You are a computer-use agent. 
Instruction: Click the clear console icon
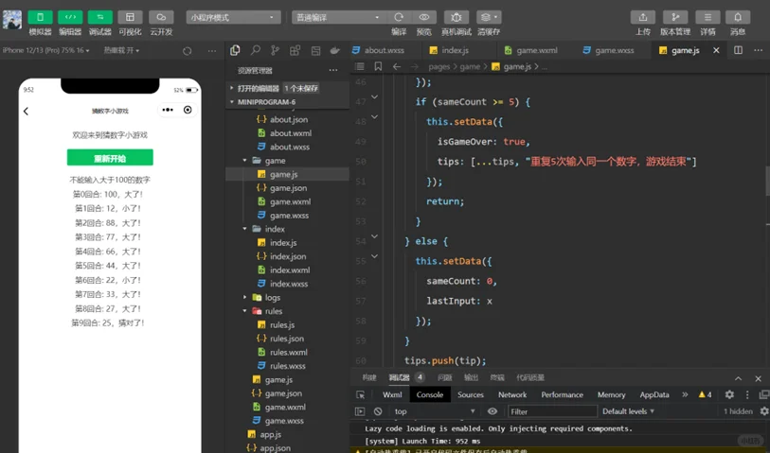(x=378, y=411)
